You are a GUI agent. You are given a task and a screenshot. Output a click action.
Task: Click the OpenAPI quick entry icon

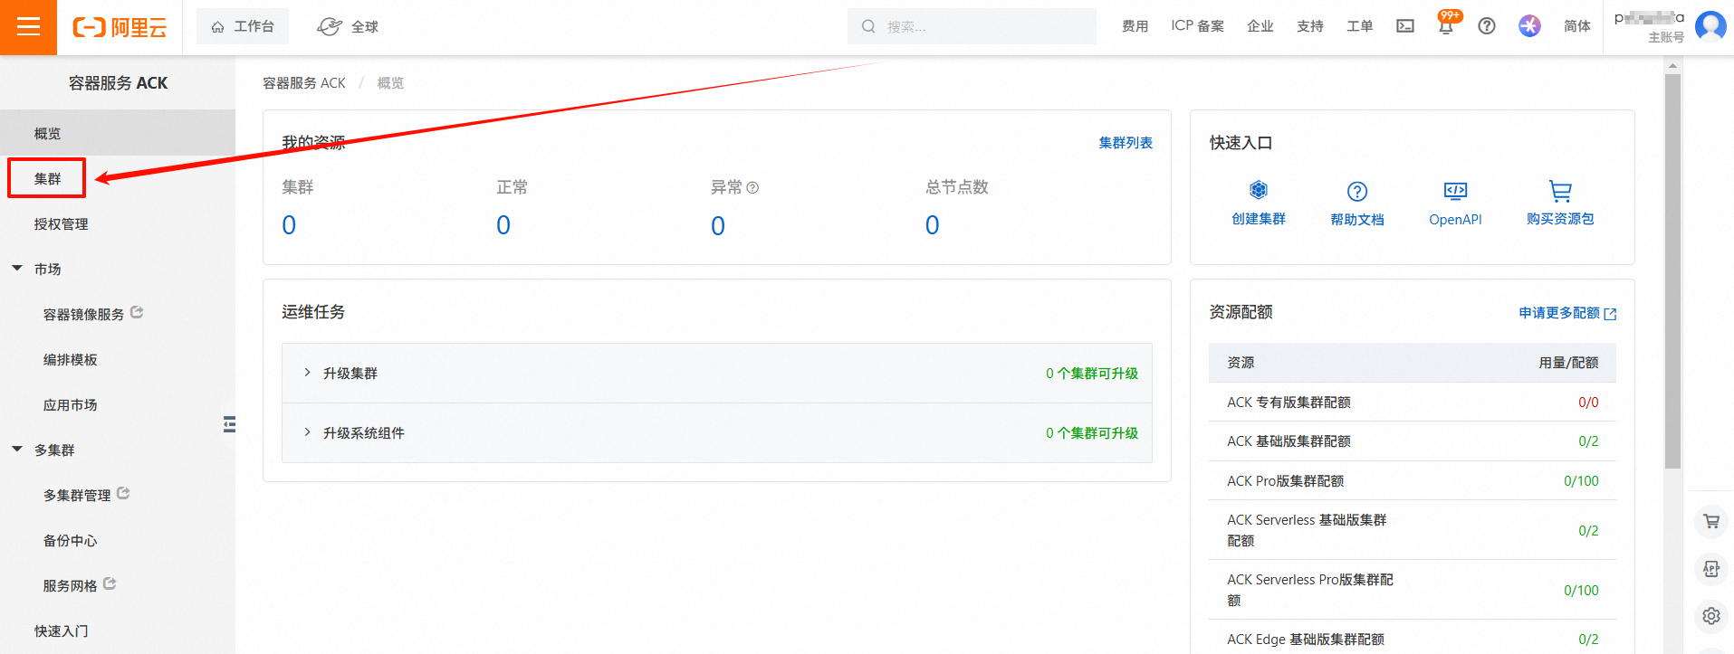(x=1455, y=191)
